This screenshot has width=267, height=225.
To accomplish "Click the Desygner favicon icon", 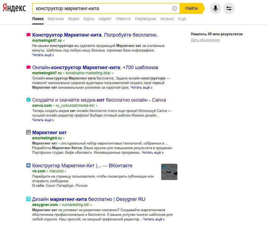I will [28, 199].
